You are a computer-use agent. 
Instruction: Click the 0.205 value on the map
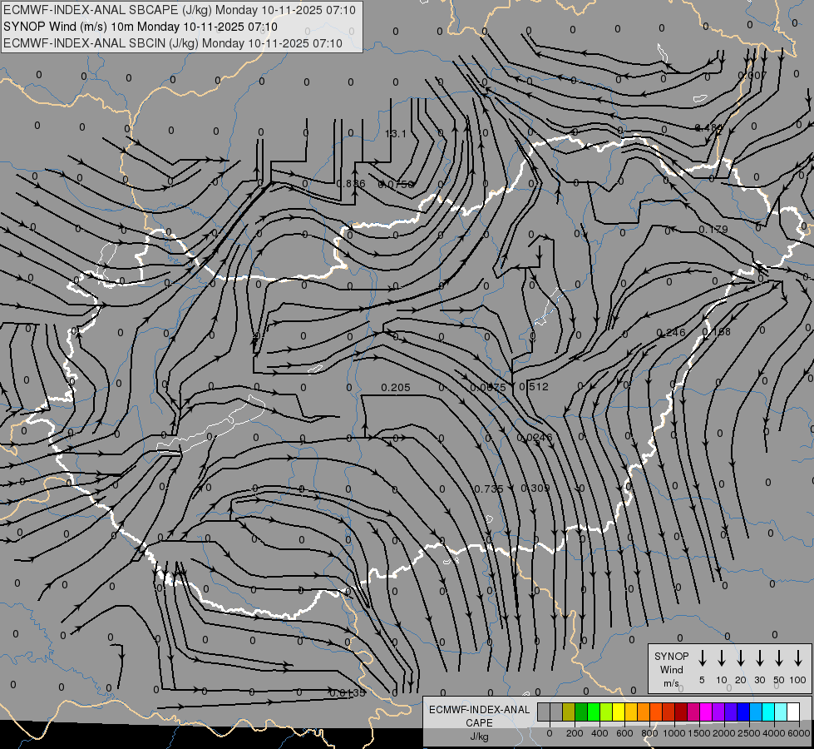click(x=396, y=388)
